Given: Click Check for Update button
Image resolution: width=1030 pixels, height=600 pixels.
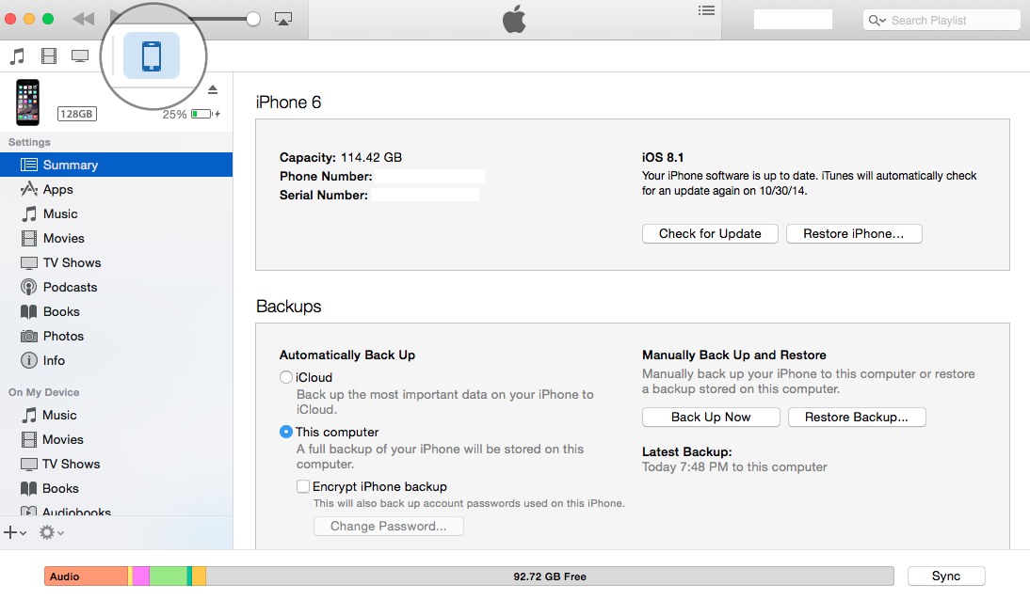Looking at the screenshot, I should click(710, 233).
